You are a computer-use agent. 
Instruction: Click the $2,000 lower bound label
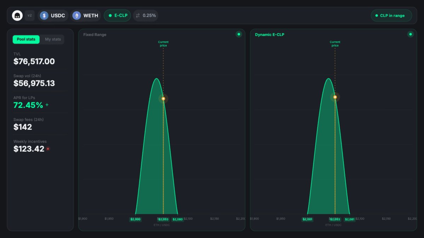[136, 219]
